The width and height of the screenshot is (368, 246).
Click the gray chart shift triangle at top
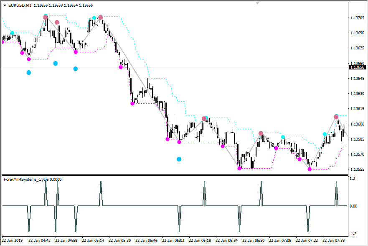pos(258,3)
